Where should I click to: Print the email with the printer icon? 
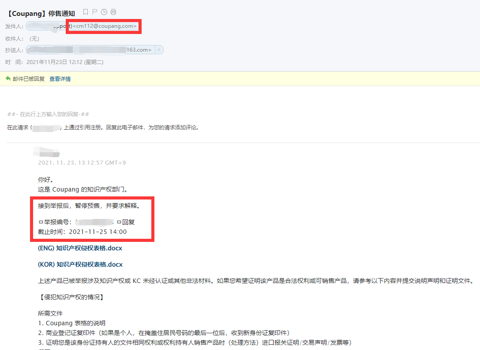pyautogui.click(x=113, y=12)
